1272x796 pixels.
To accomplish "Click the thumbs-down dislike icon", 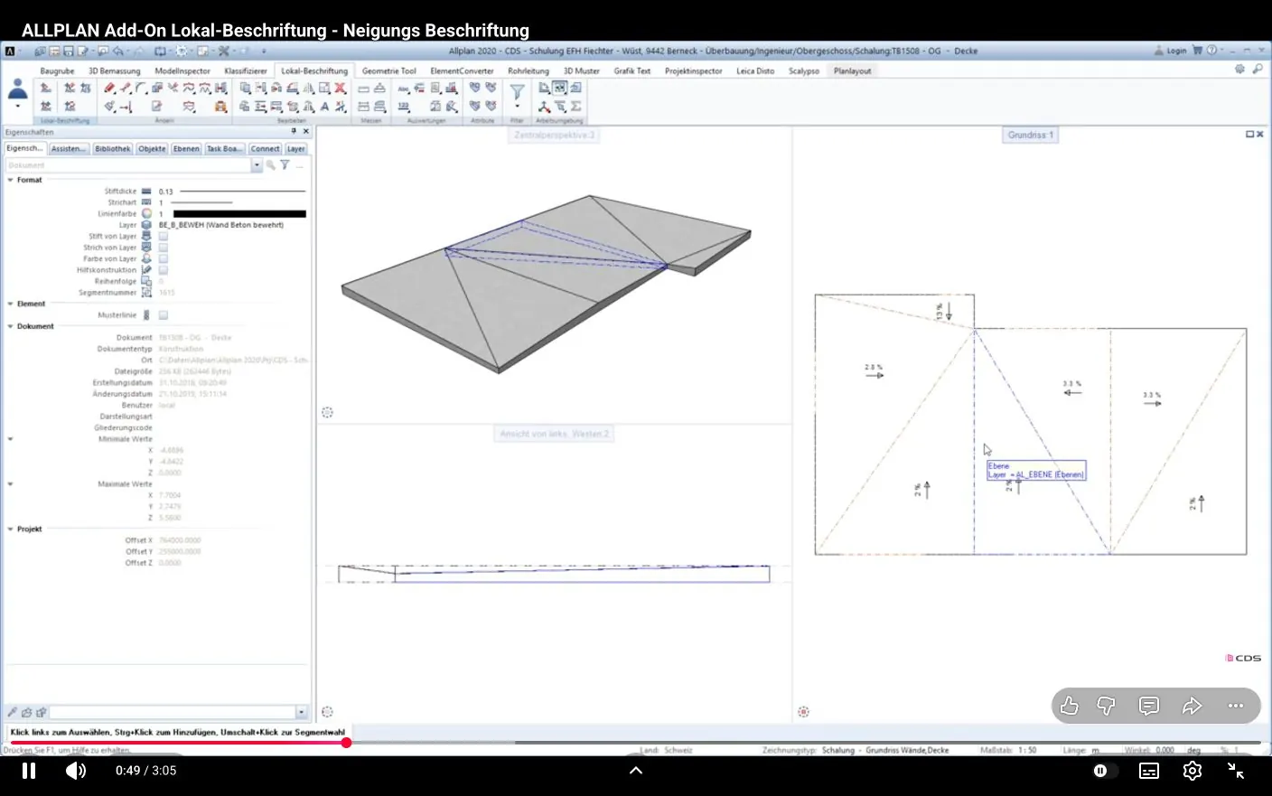I will pos(1106,706).
